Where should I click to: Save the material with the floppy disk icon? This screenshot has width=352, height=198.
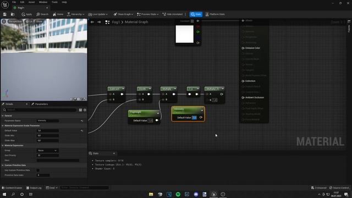[5, 14]
